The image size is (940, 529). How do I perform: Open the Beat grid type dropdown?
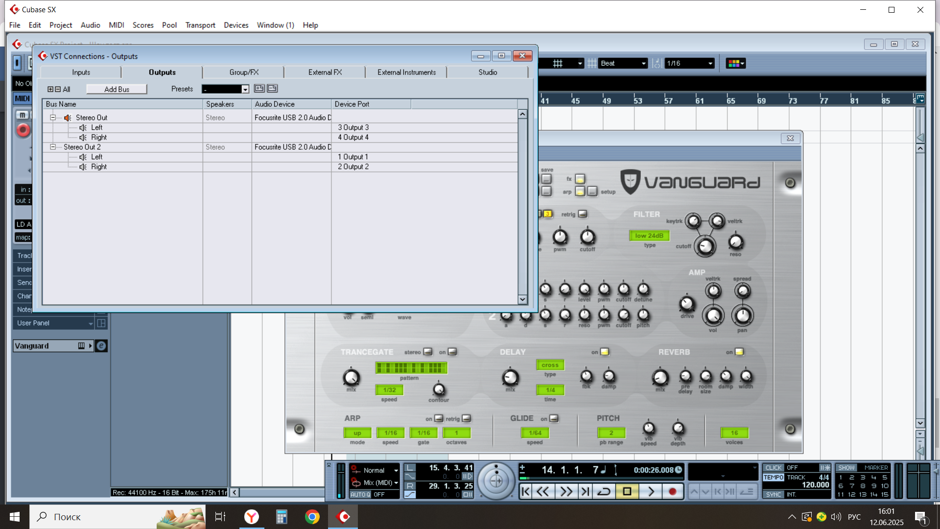(623, 63)
